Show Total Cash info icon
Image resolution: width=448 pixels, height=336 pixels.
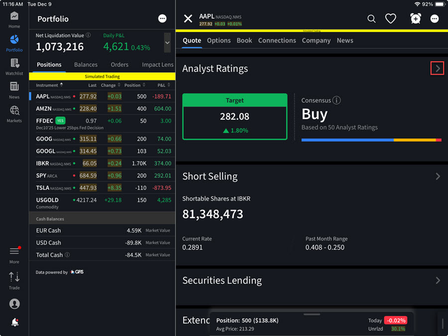point(67,254)
